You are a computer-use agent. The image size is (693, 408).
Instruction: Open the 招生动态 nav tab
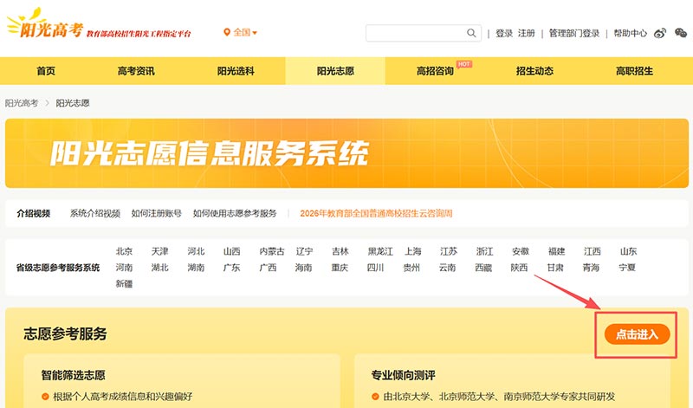click(x=534, y=71)
